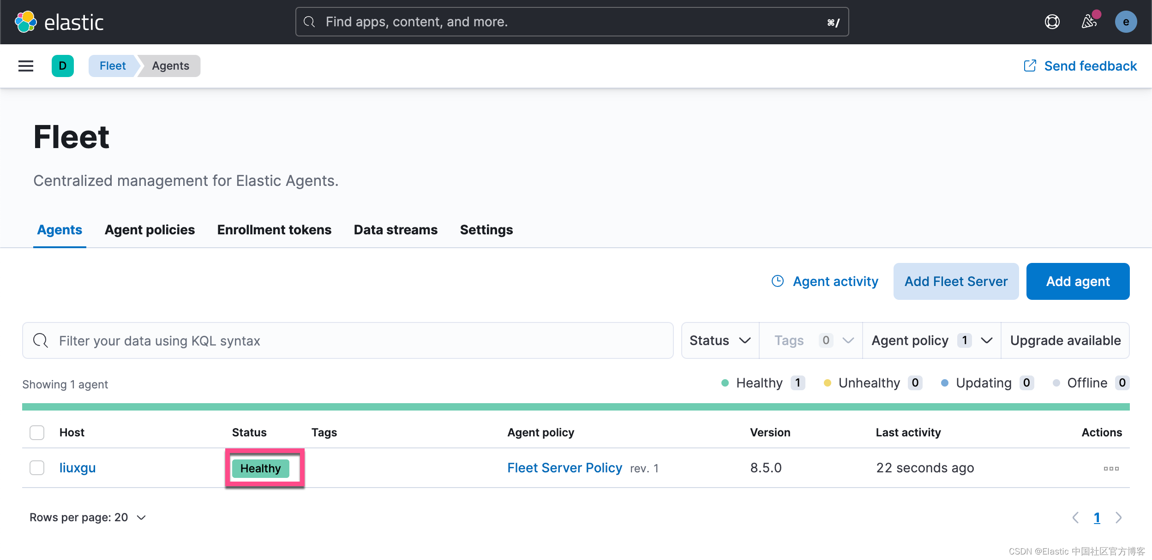This screenshot has height=560, width=1152.
Task: Open the Fleet Server Policy link
Action: pyautogui.click(x=564, y=468)
